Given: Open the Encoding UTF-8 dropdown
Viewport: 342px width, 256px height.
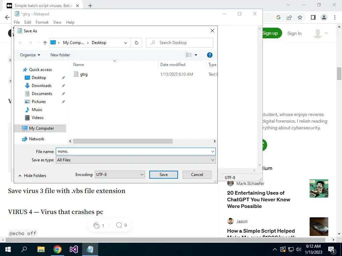Looking at the screenshot, I should [x=120, y=175].
